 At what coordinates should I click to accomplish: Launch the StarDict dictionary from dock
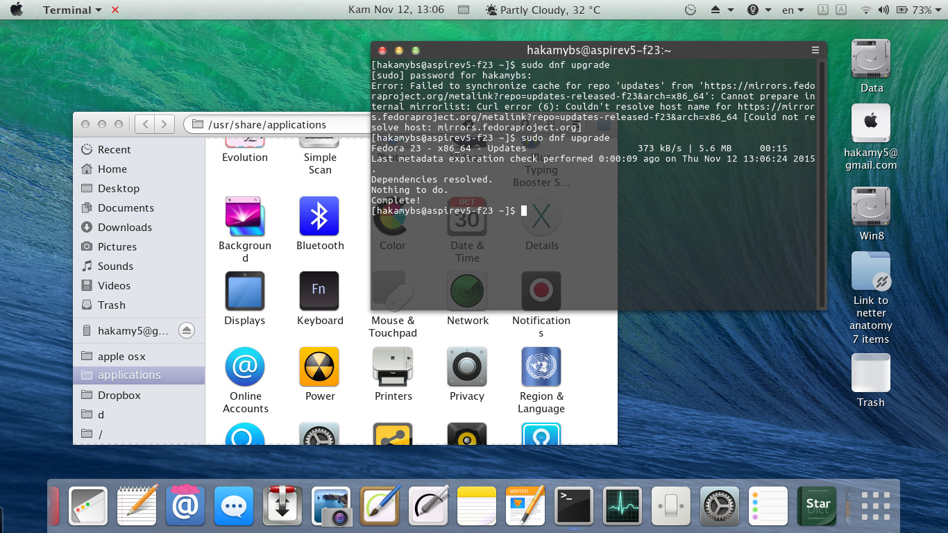817,505
